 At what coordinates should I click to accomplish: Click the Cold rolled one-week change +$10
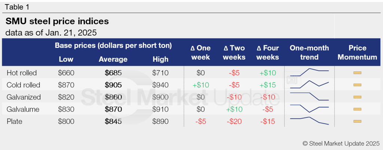click(x=200, y=85)
